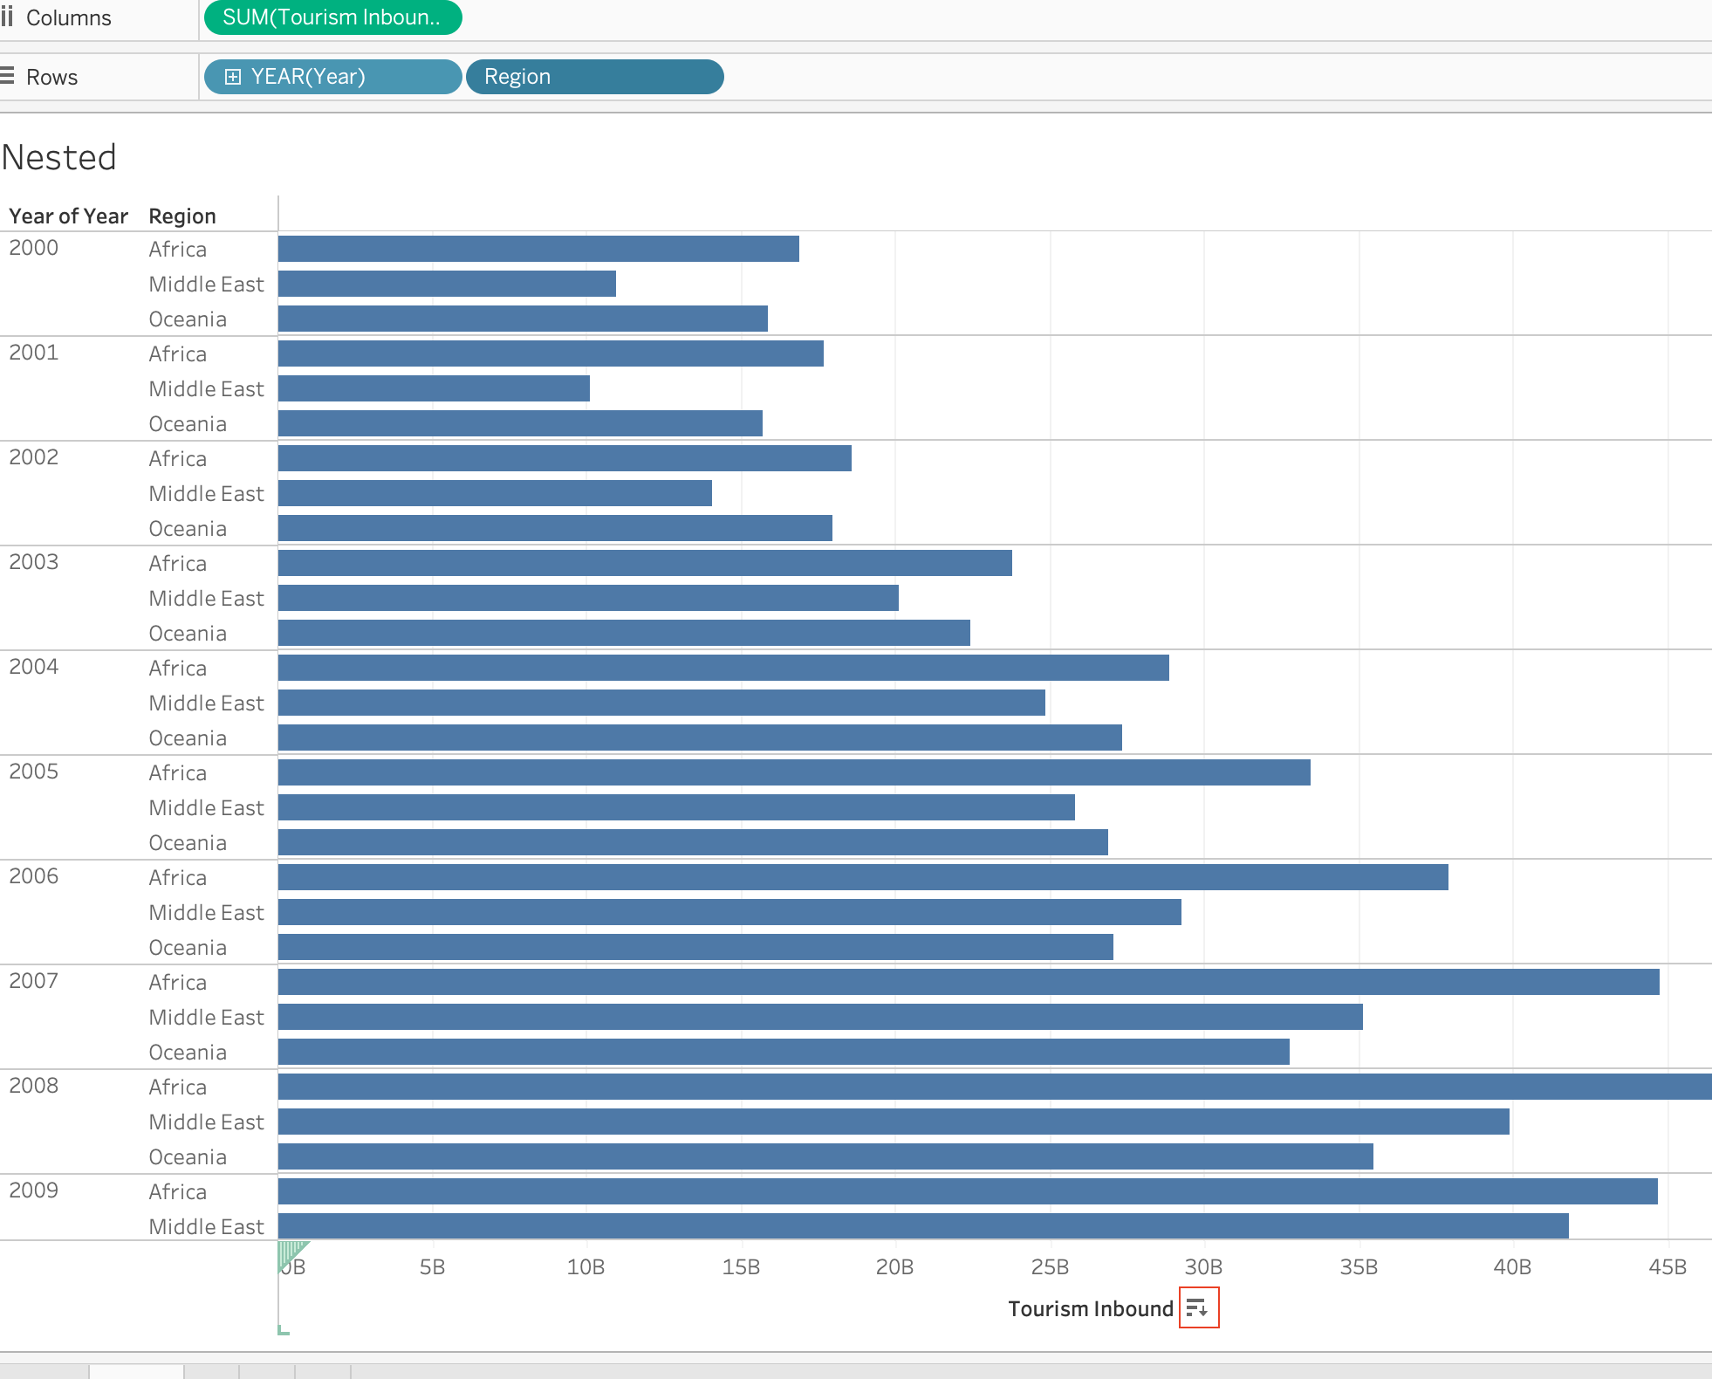Screen dimensions: 1712x1379
Task: Click the active sheet tab at bottom
Action: 136,1371
